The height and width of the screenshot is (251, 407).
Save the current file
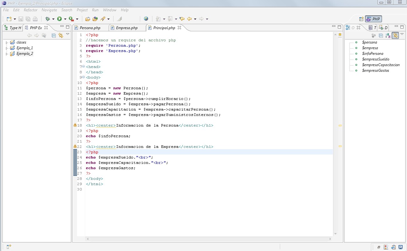[20, 19]
